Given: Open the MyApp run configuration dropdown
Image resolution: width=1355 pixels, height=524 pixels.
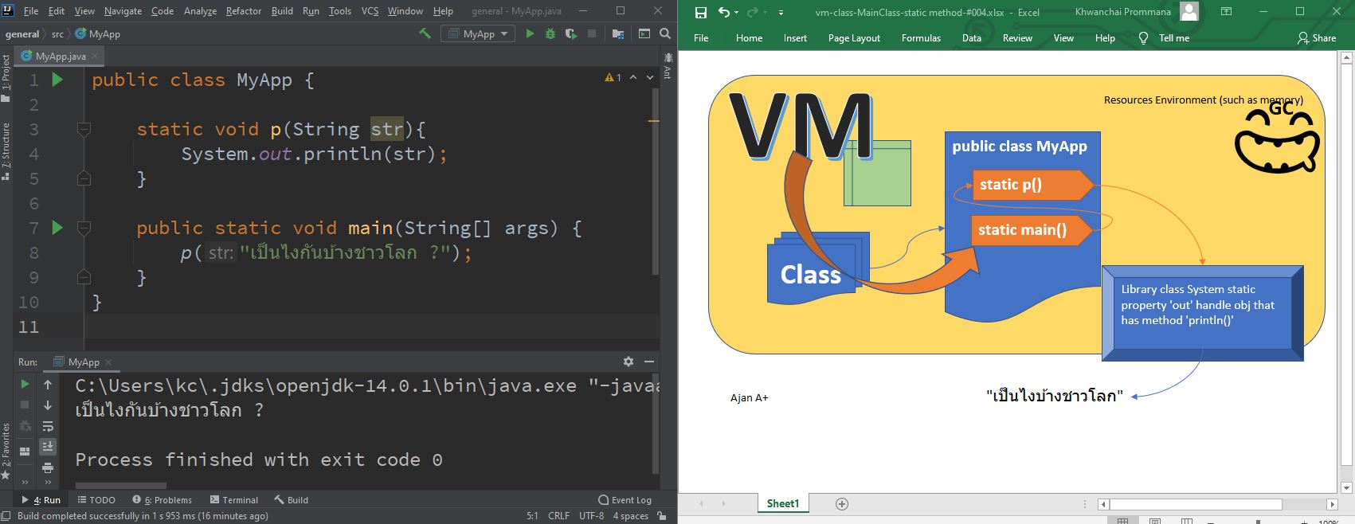Looking at the screenshot, I should tap(478, 33).
